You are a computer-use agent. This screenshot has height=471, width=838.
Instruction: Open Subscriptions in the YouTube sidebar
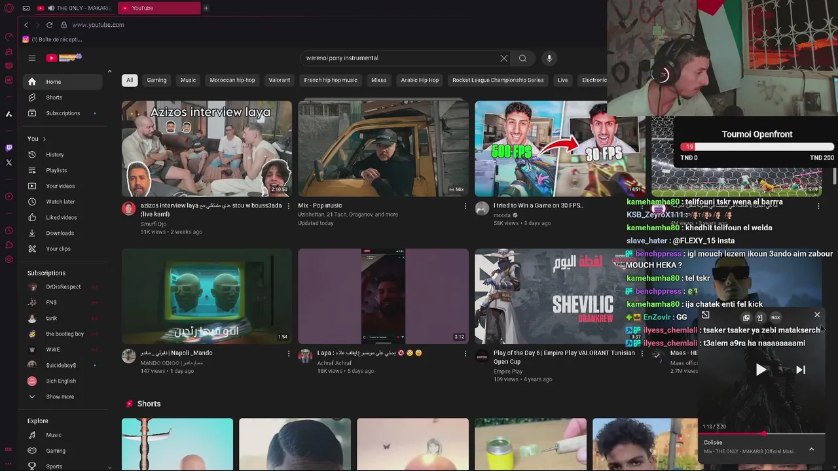click(x=63, y=113)
